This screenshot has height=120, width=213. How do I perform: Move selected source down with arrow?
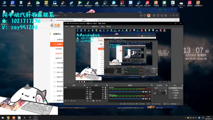[100, 101]
